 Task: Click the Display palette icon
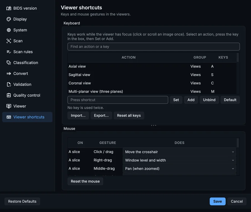click(x=9, y=19)
